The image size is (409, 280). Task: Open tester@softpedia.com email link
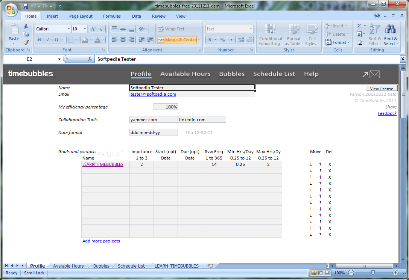pos(153,94)
